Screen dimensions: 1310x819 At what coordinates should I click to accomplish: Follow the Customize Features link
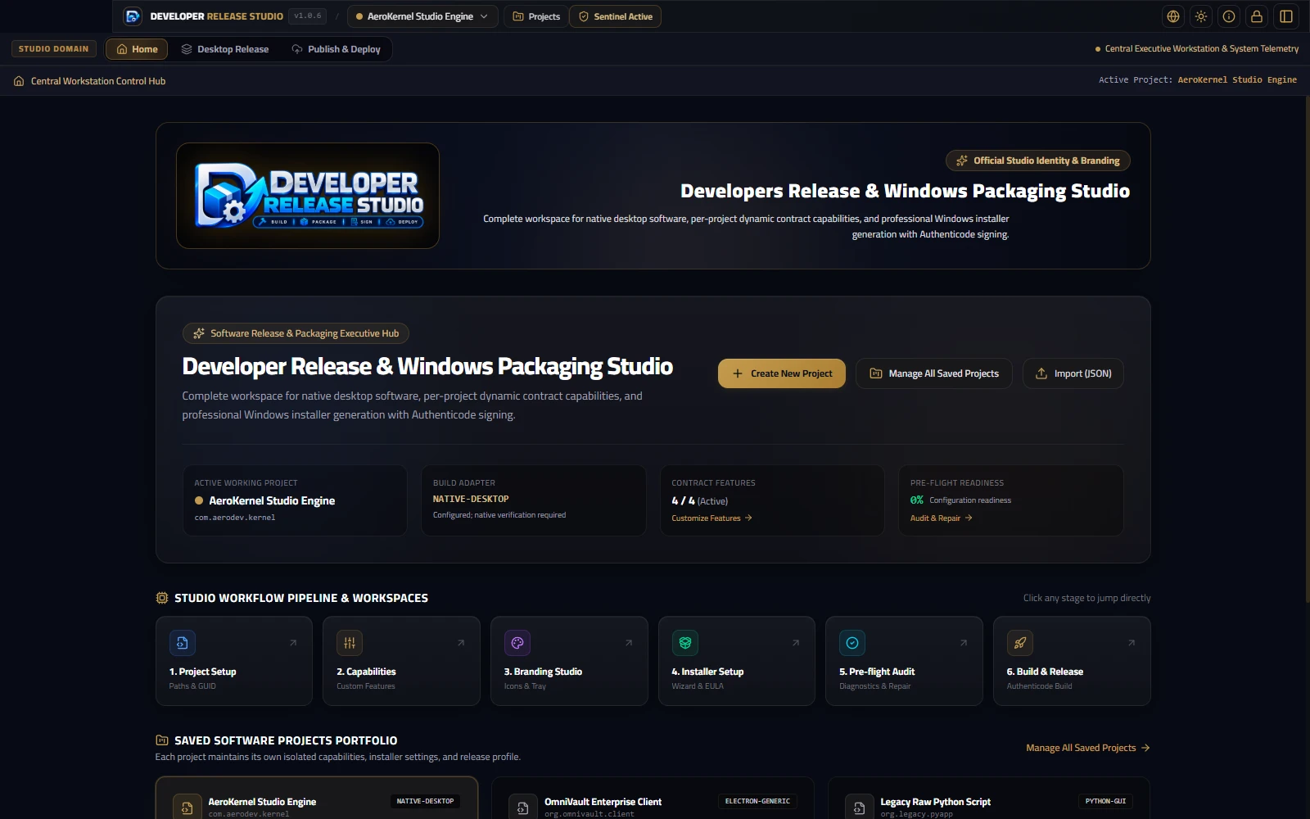tap(711, 518)
